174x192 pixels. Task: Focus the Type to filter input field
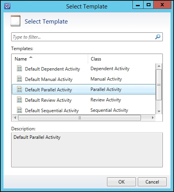[87, 37]
